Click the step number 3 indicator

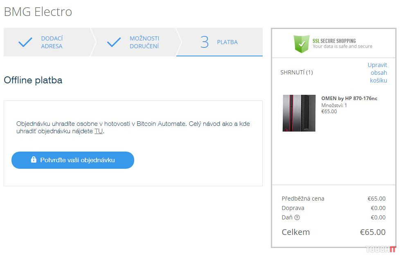(204, 42)
